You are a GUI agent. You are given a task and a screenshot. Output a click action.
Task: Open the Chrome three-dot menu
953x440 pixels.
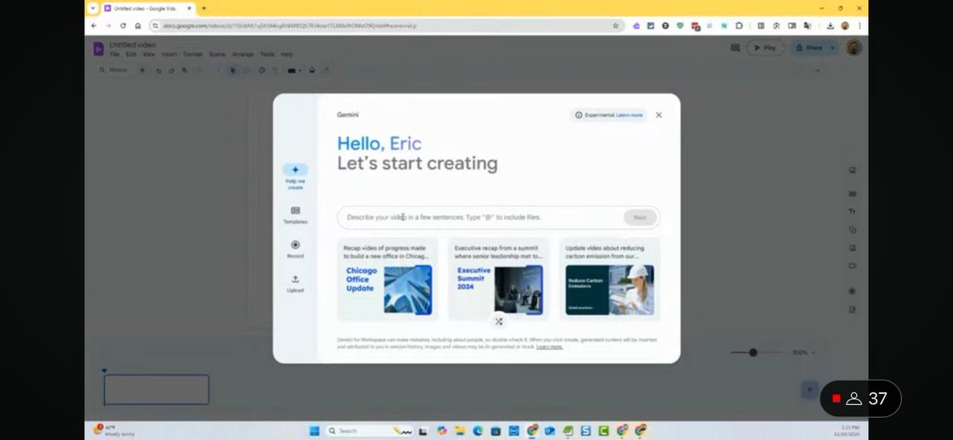(x=859, y=25)
